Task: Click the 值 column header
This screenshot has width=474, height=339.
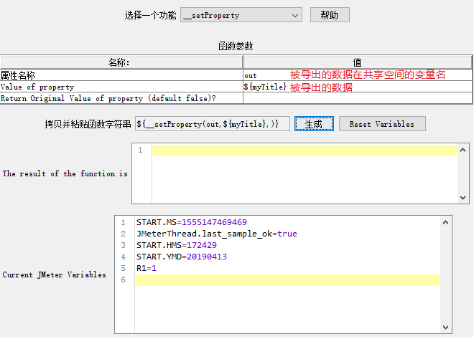Action: [358, 62]
